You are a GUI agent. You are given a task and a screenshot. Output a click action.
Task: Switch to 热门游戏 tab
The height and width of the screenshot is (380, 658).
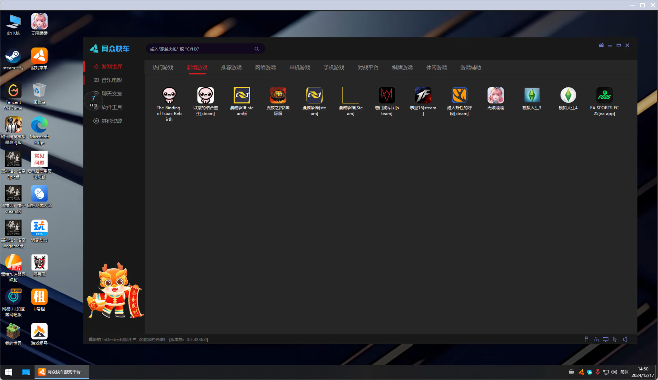(163, 67)
